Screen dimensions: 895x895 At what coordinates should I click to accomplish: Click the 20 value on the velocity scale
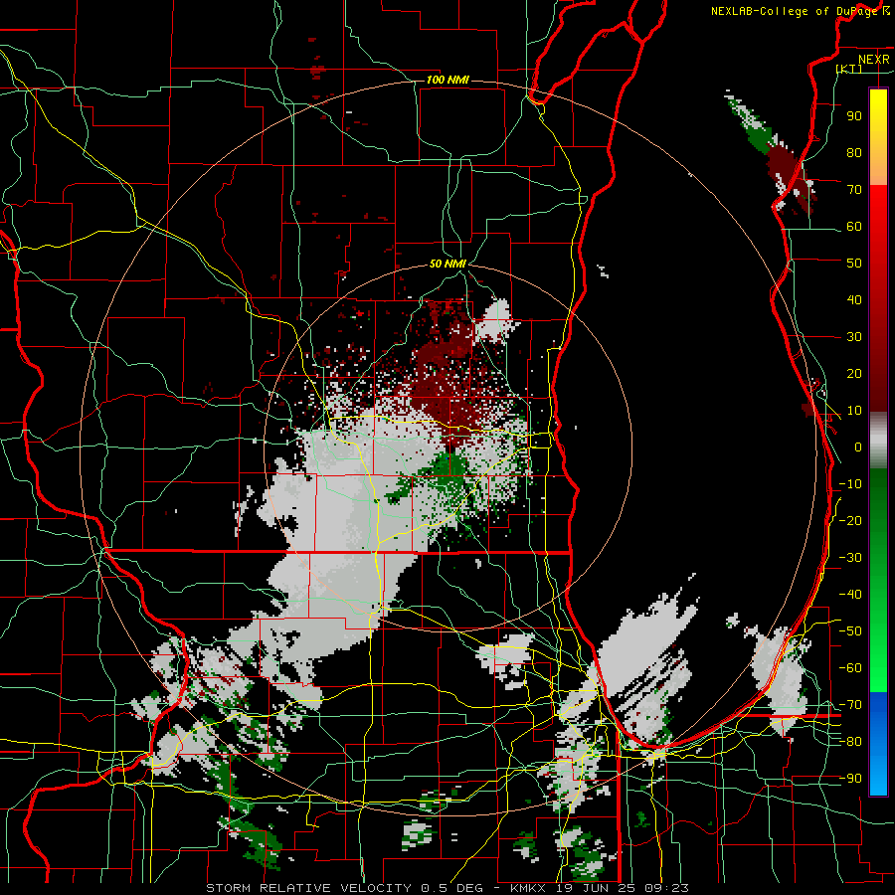coord(854,373)
